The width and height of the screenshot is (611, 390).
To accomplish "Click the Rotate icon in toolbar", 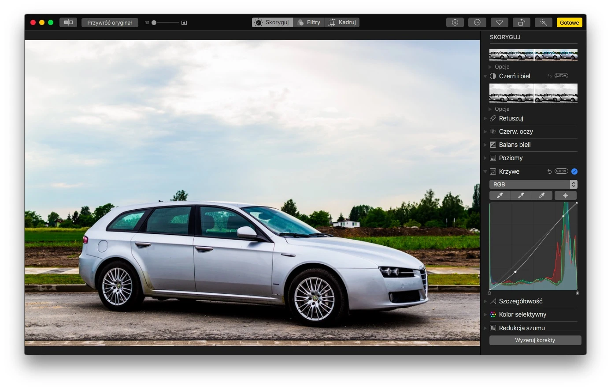I will tap(521, 22).
